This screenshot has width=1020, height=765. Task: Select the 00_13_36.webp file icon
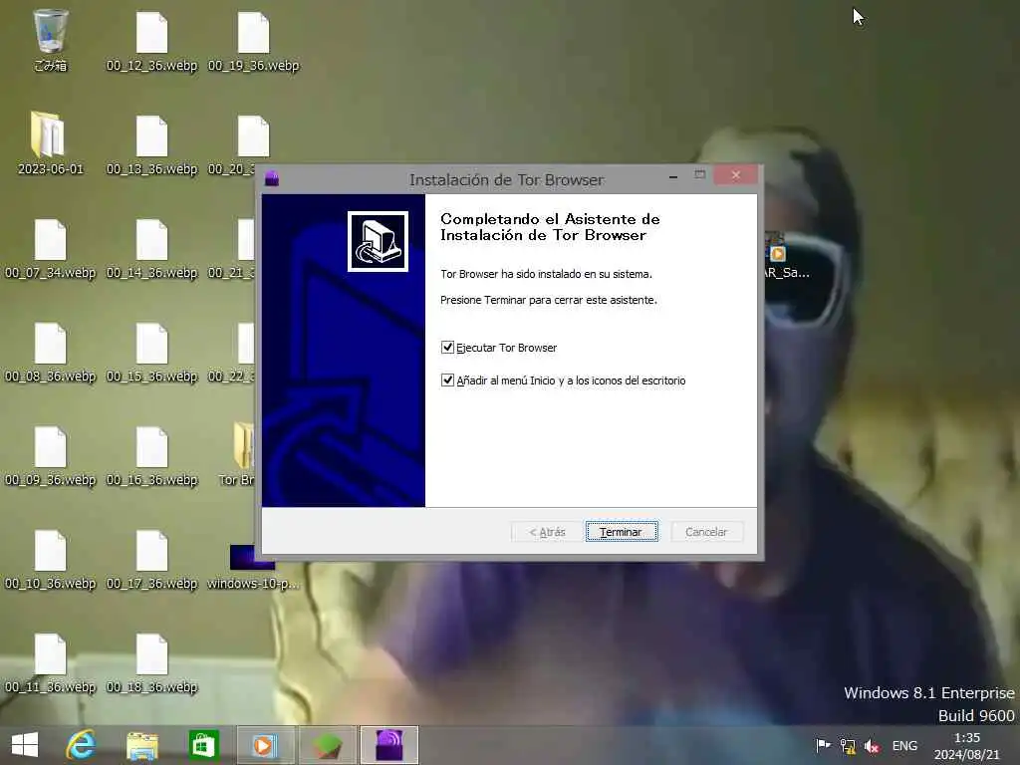point(151,144)
